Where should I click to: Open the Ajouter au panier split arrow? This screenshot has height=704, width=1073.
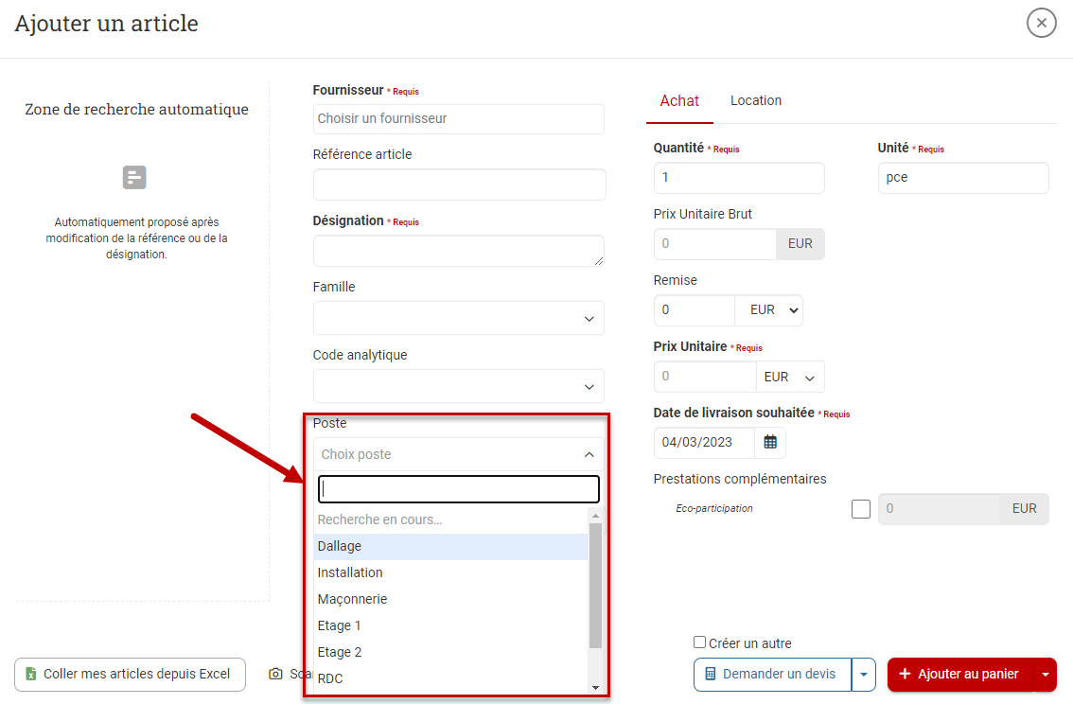click(1045, 674)
